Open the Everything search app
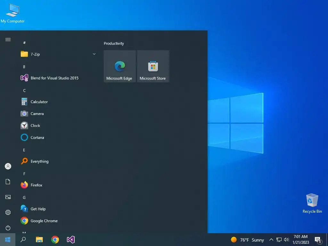The height and width of the screenshot is (246, 328). point(58,161)
